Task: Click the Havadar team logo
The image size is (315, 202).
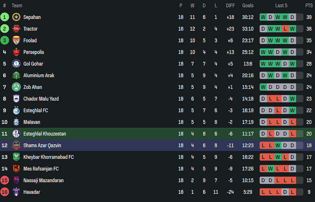Action: (x=16, y=192)
